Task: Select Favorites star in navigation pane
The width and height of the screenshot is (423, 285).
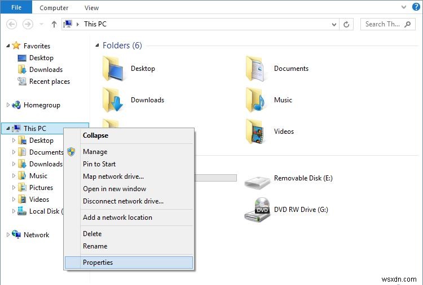Action: [16, 46]
